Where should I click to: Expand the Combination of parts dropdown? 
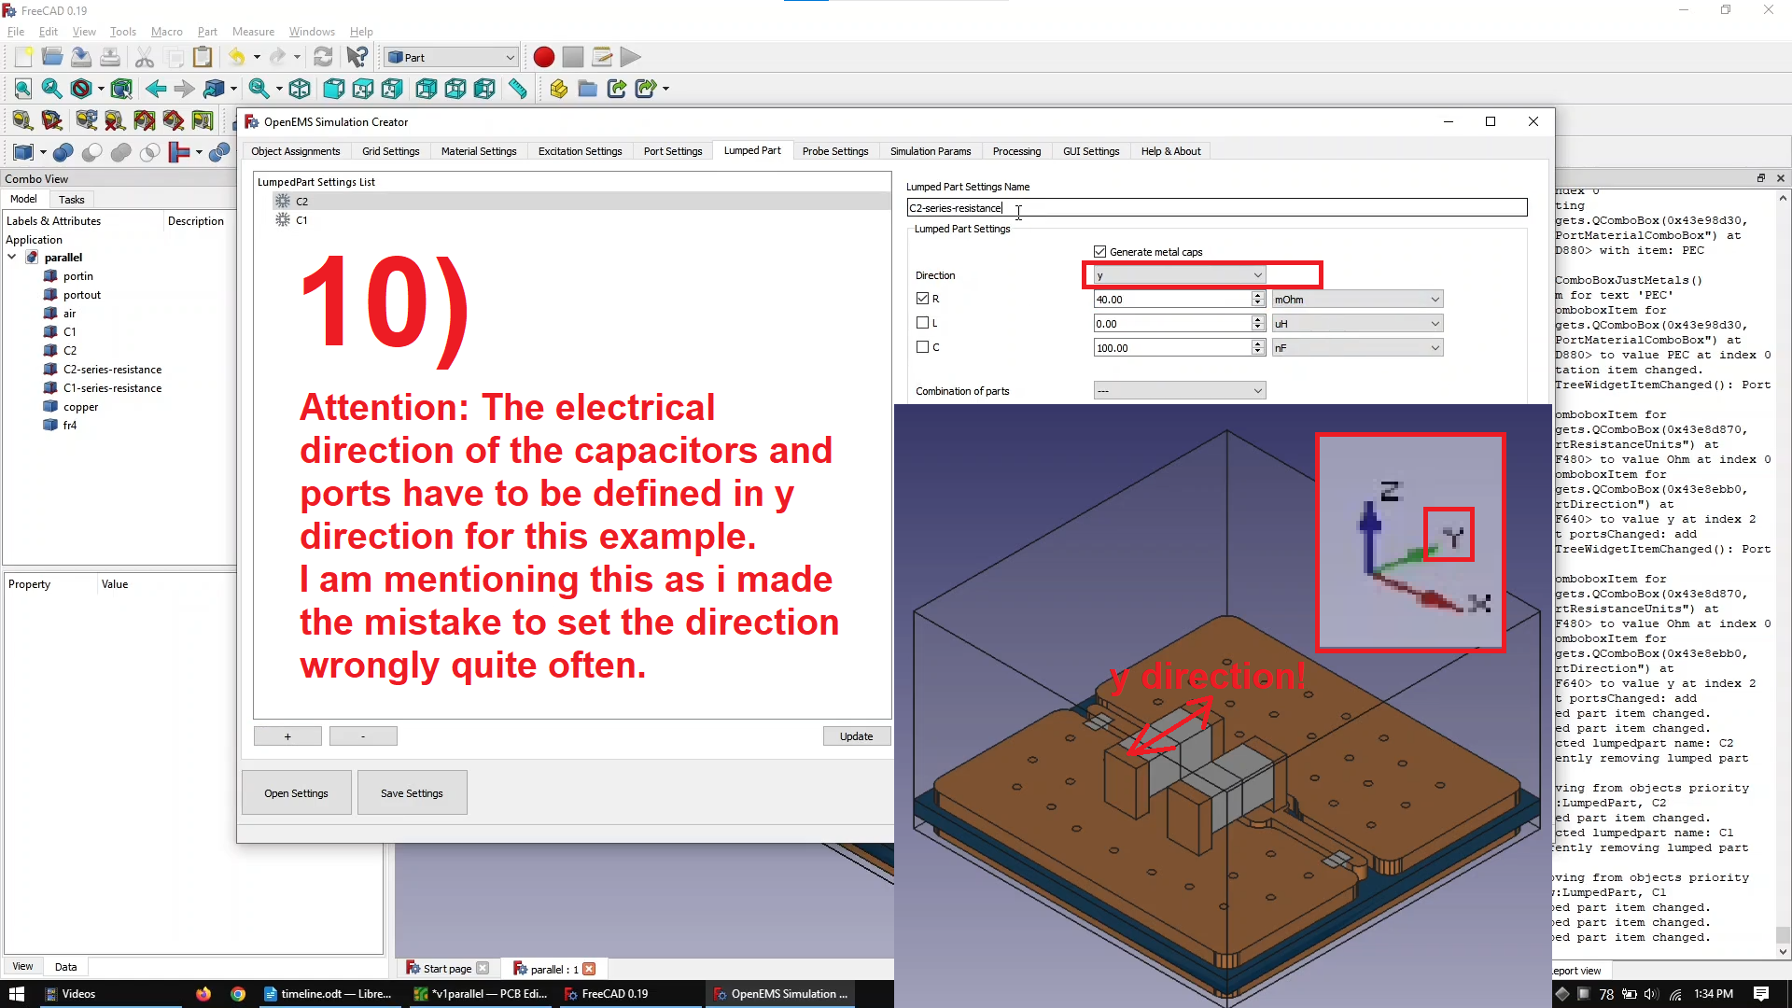click(x=1255, y=390)
